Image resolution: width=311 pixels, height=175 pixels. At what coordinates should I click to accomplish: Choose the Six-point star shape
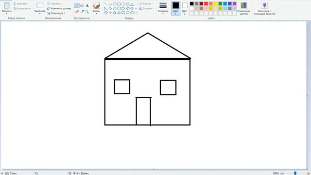point(119,13)
